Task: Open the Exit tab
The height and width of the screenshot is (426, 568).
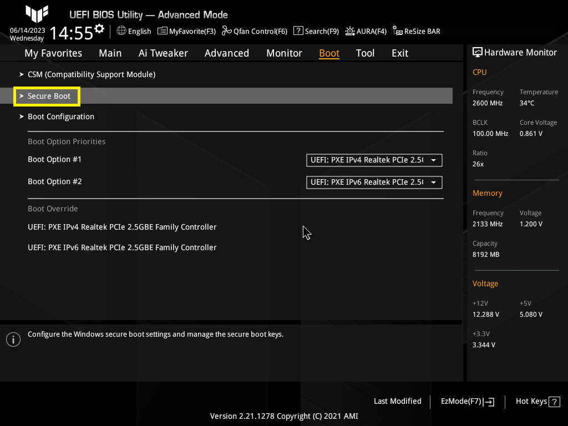Action: pos(400,53)
